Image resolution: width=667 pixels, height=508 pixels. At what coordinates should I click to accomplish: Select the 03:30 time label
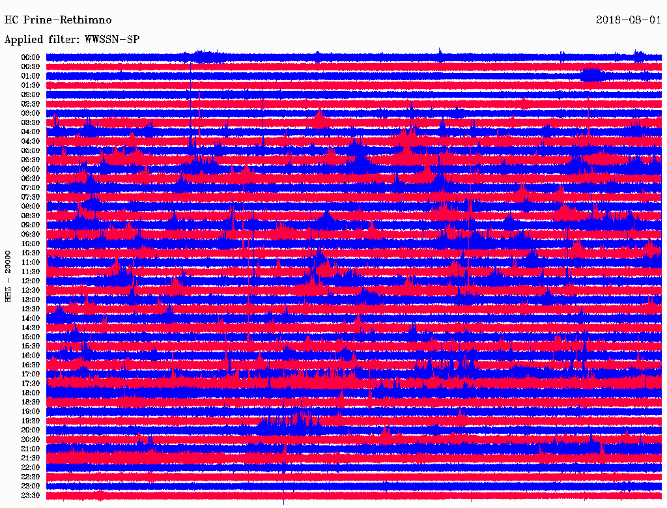coord(30,122)
